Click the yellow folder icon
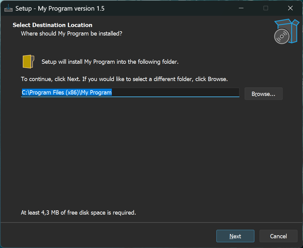The image size is (303, 248). tap(28, 62)
